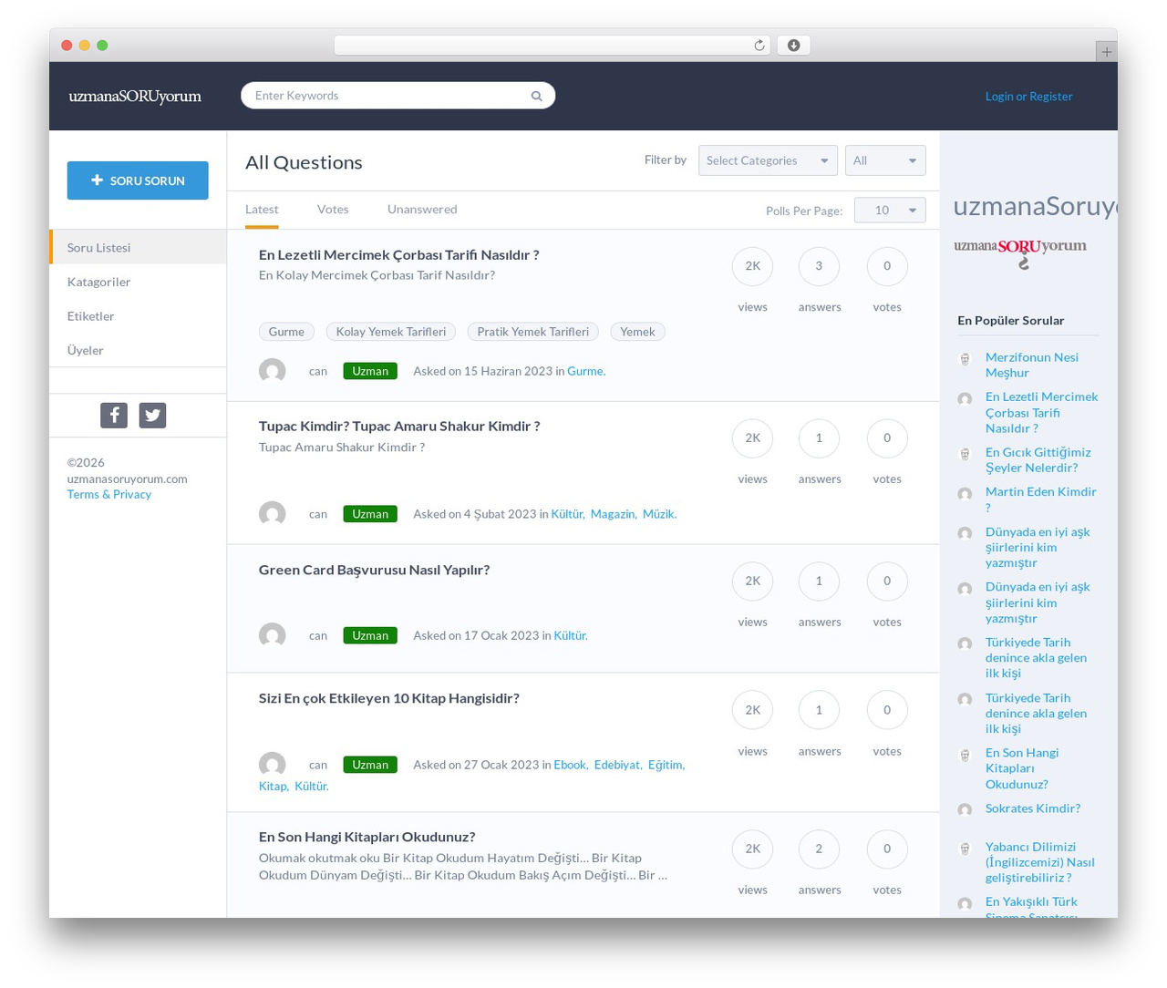Open the Select Categories dropdown
The image size is (1167, 988).
(768, 160)
